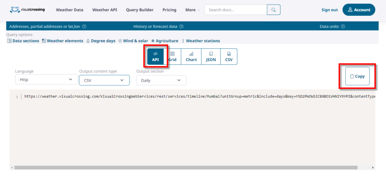The image size is (386, 177).
Task: Switch to the Chart view tab
Action: pos(191,56)
